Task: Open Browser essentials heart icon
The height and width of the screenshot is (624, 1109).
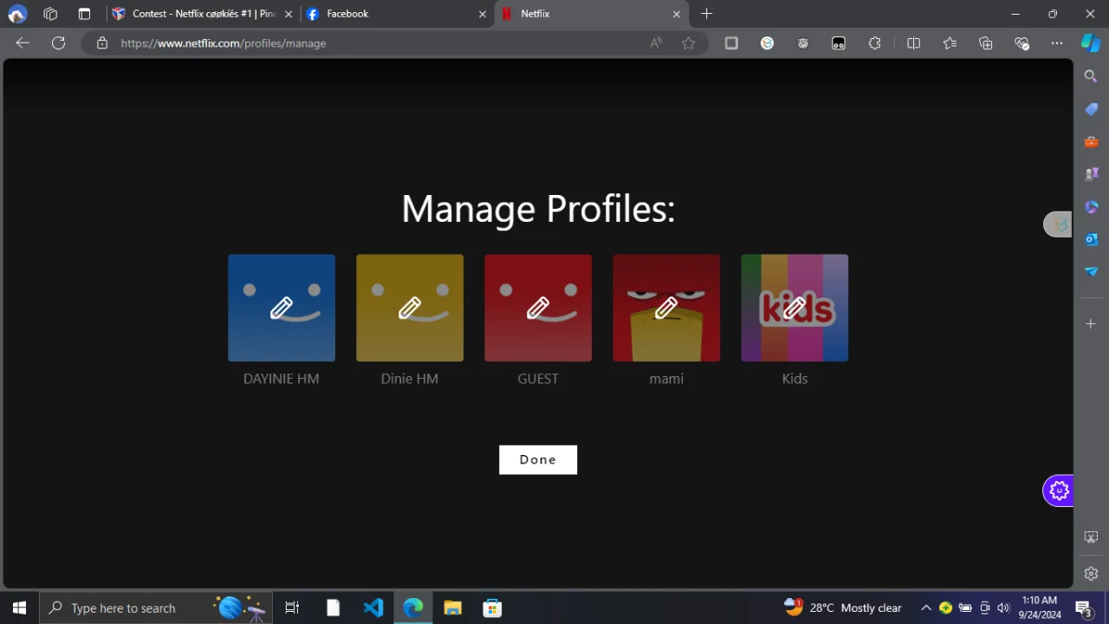Action: tap(1021, 43)
